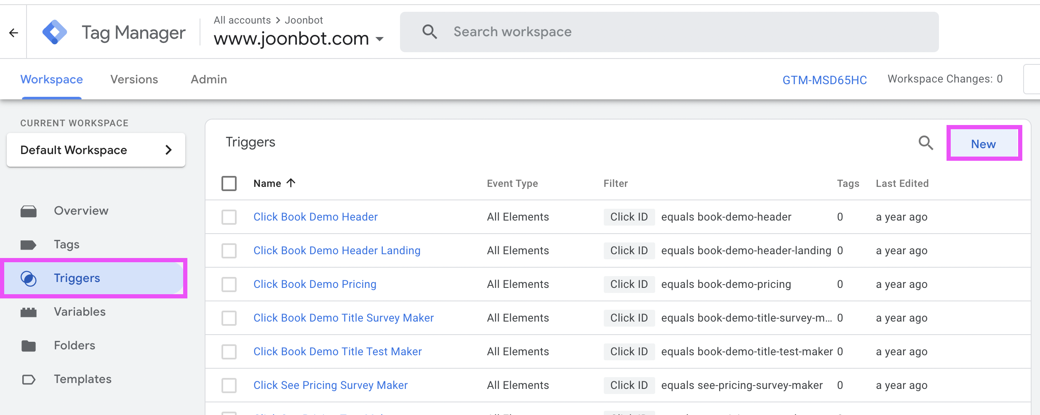Click the New trigger button
The image size is (1040, 415).
point(984,144)
